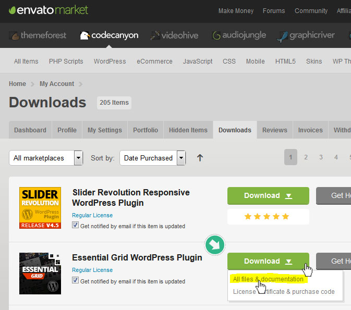Screen dimensions: 351x310
Task: Browse the PHP Scripts category
Action: (66, 61)
